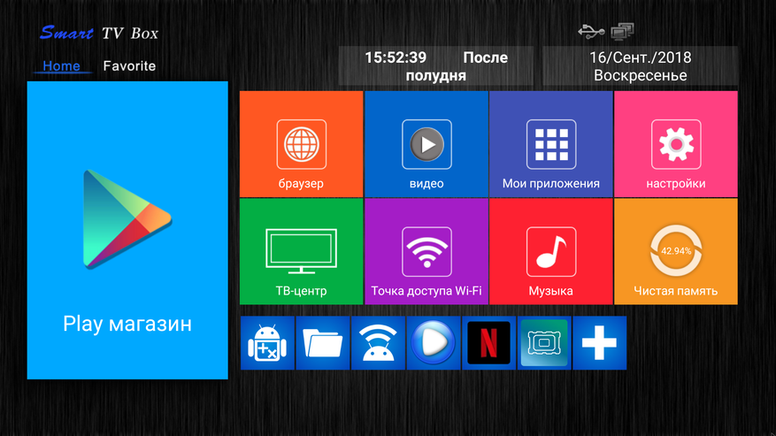Switch to the Home tab

coord(61,65)
